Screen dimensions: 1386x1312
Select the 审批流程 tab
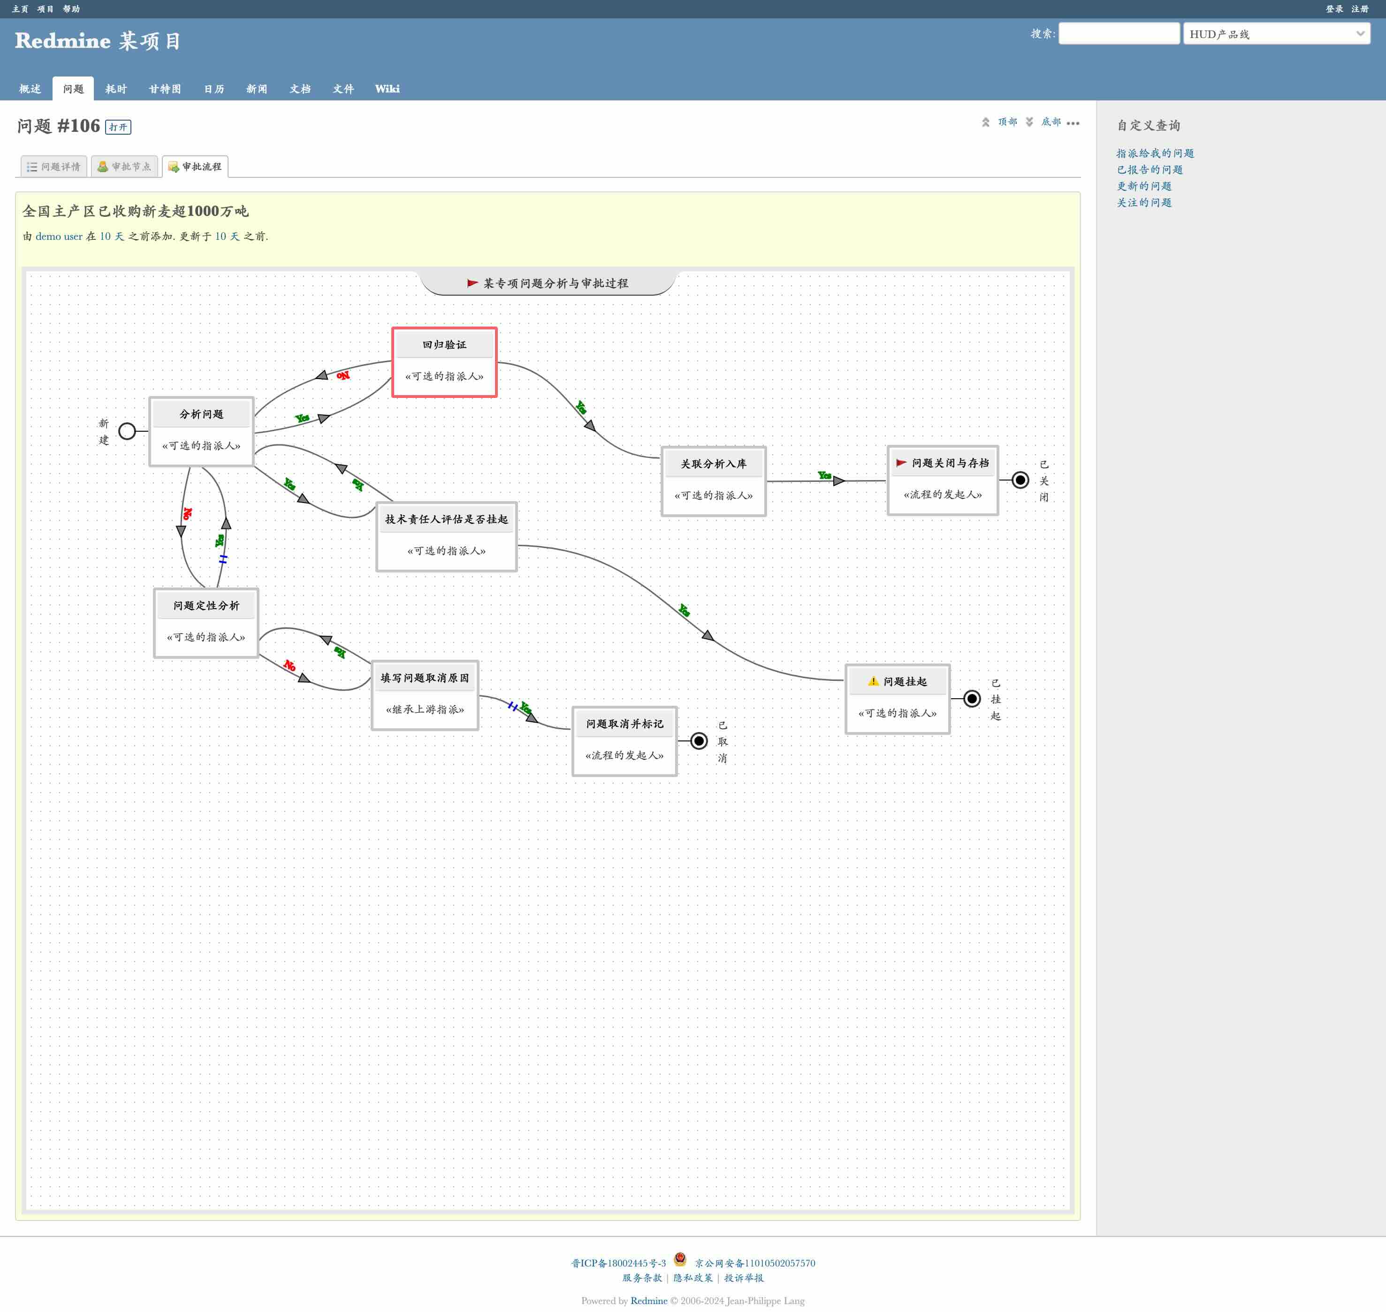coord(195,167)
